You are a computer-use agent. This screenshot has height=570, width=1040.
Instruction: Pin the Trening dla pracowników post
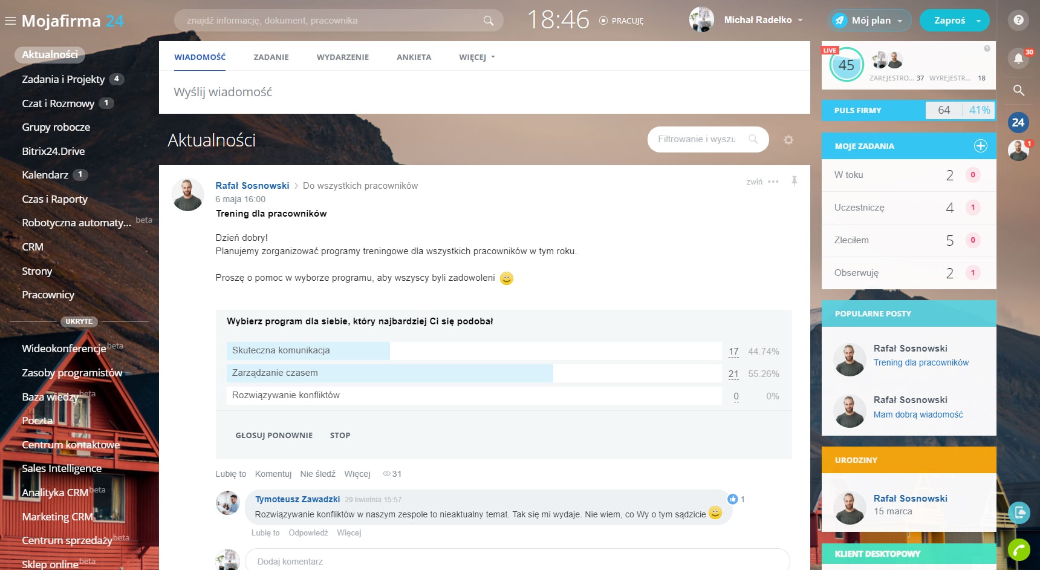click(x=794, y=181)
